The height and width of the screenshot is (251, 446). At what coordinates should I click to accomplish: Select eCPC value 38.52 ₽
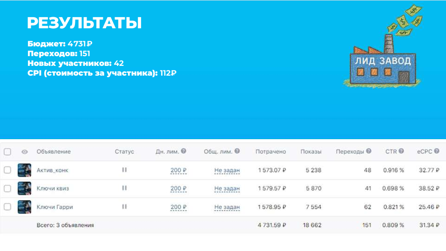(x=429, y=189)
